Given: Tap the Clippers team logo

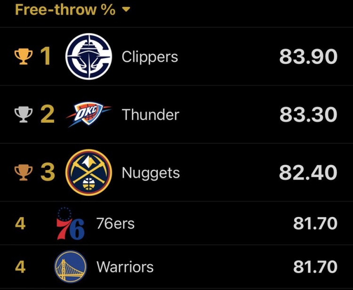Looking at the screenshot, I should click(x=88, y=57).
